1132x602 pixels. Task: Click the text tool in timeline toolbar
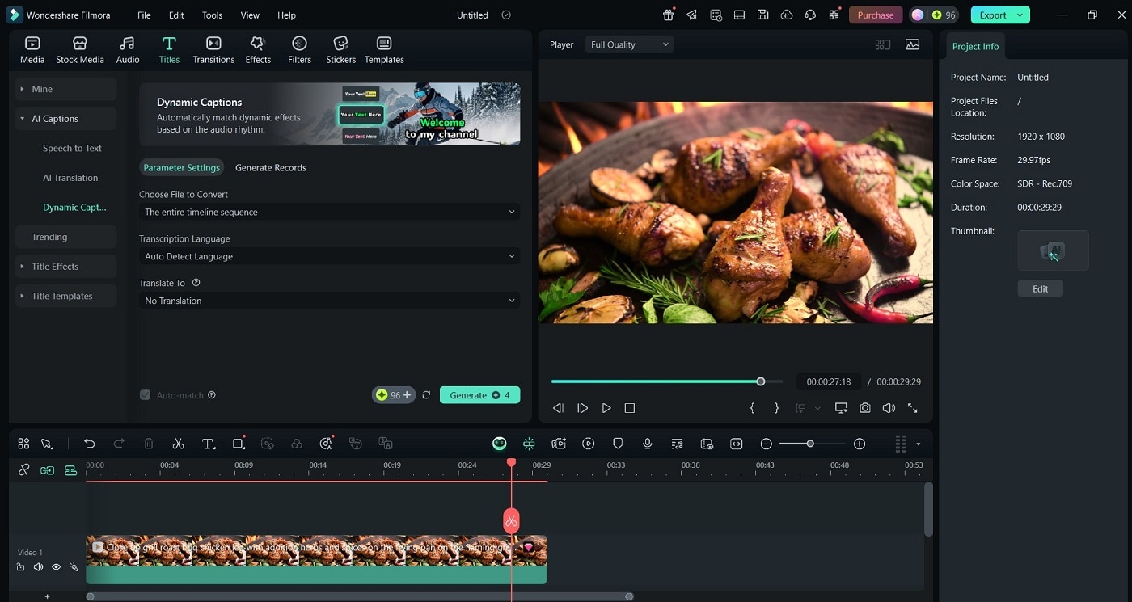click(208, 444)
